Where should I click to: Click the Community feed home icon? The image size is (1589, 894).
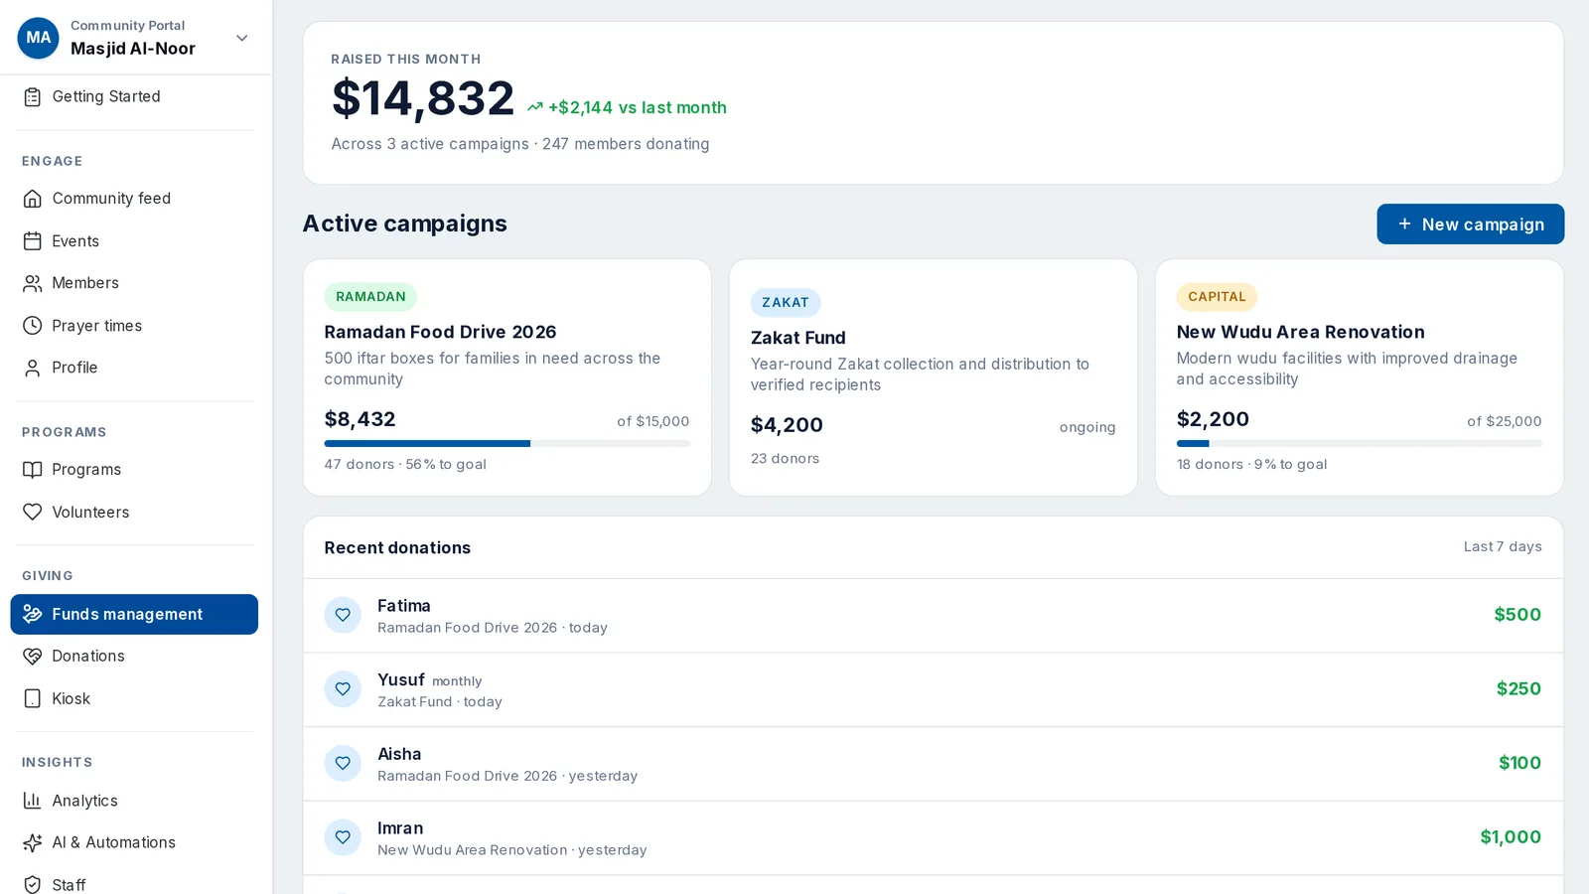click(x=33, y=199)
